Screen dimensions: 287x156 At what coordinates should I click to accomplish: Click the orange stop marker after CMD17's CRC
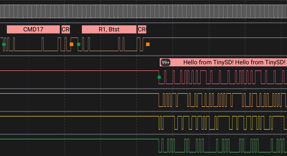click(x=71, y=44)
